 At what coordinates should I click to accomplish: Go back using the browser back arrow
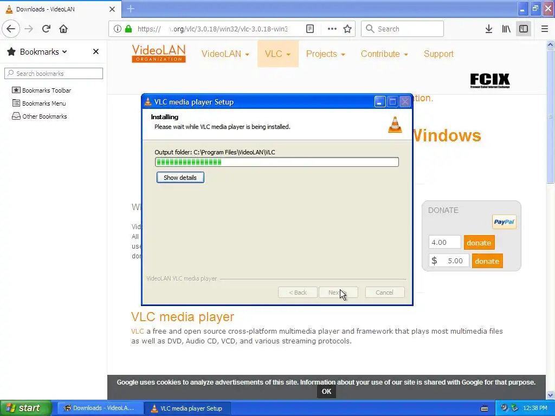point(11,29)
